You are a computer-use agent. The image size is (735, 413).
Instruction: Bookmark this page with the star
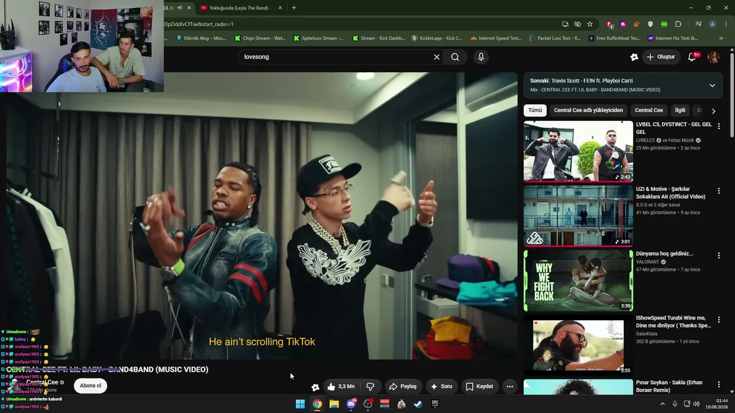(x=590, y=24)
